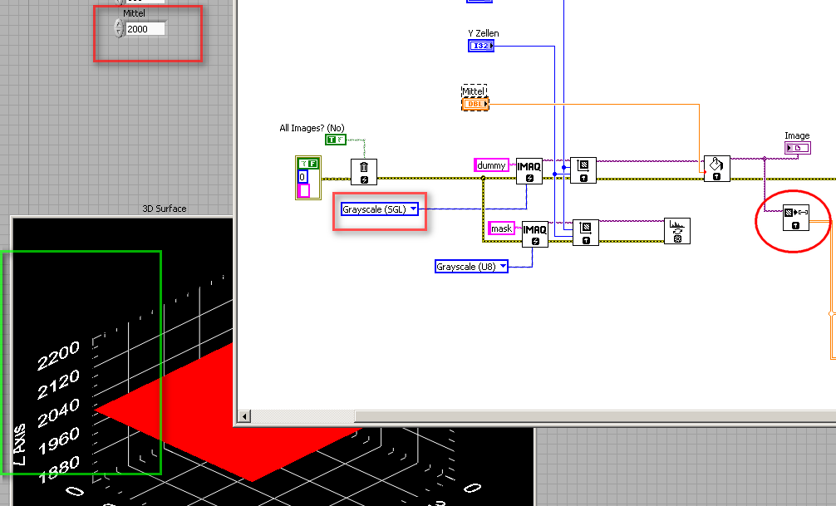Select upper IMAQ Set Image Size node
The height and width of the screenshot is (506, 836).
583,170
